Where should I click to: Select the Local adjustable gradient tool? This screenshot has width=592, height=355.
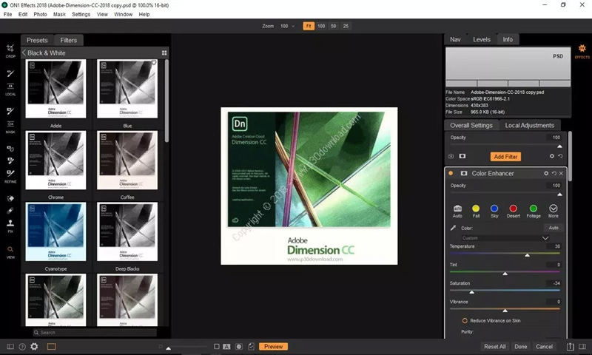tap(10, 86)
